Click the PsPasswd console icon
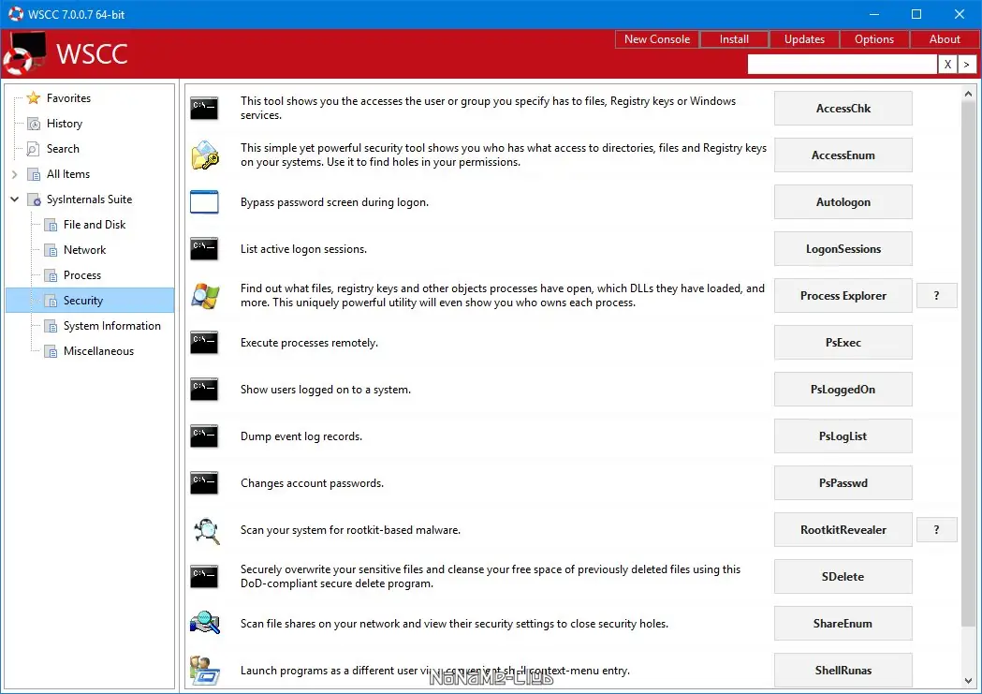Screen dimensions: 982x694 pyautogui.click(x=204, y=482)
